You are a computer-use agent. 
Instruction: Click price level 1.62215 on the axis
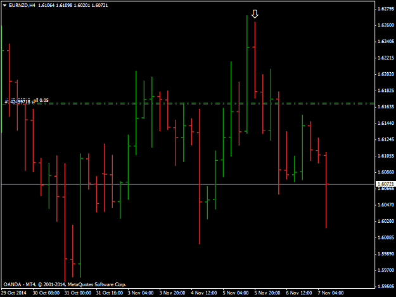(x=386, y=58)
